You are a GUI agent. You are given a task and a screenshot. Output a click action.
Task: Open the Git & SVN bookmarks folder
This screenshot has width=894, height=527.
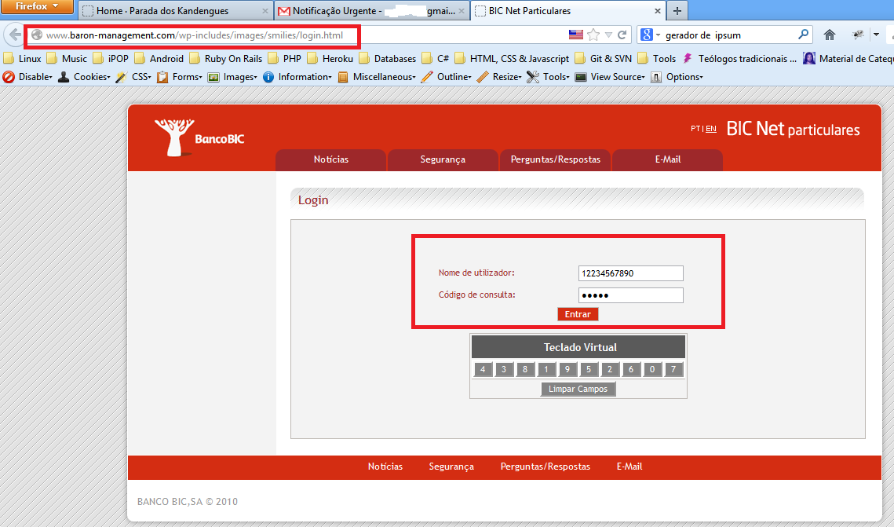click(604, 58)
